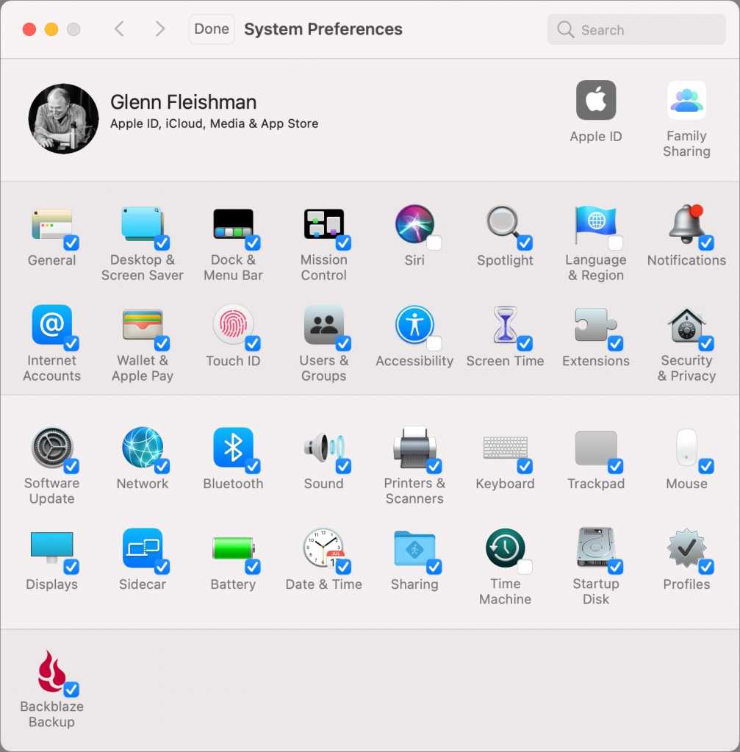Focus the Search field
This screenshot has width=740, height=752.
pyautogui.click(x=636, y=29)
